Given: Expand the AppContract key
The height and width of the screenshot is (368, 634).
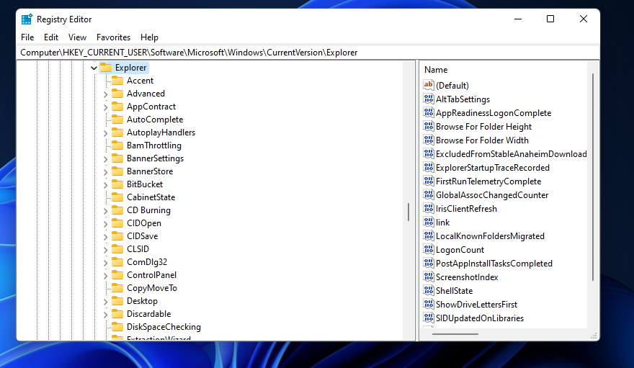Looking at the screenshot, I should [x=105, y=107].
